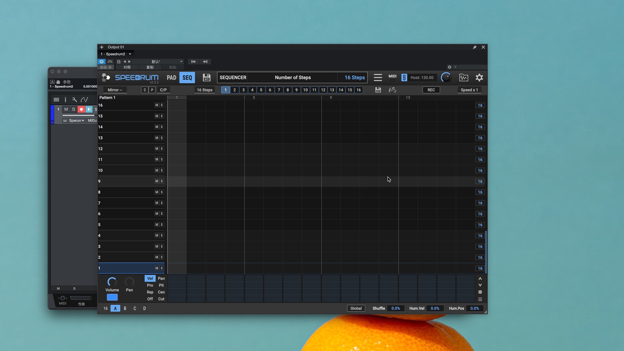Open the Speedrum hamburger menu
624x351 pixels.
[x=378, y=77]
